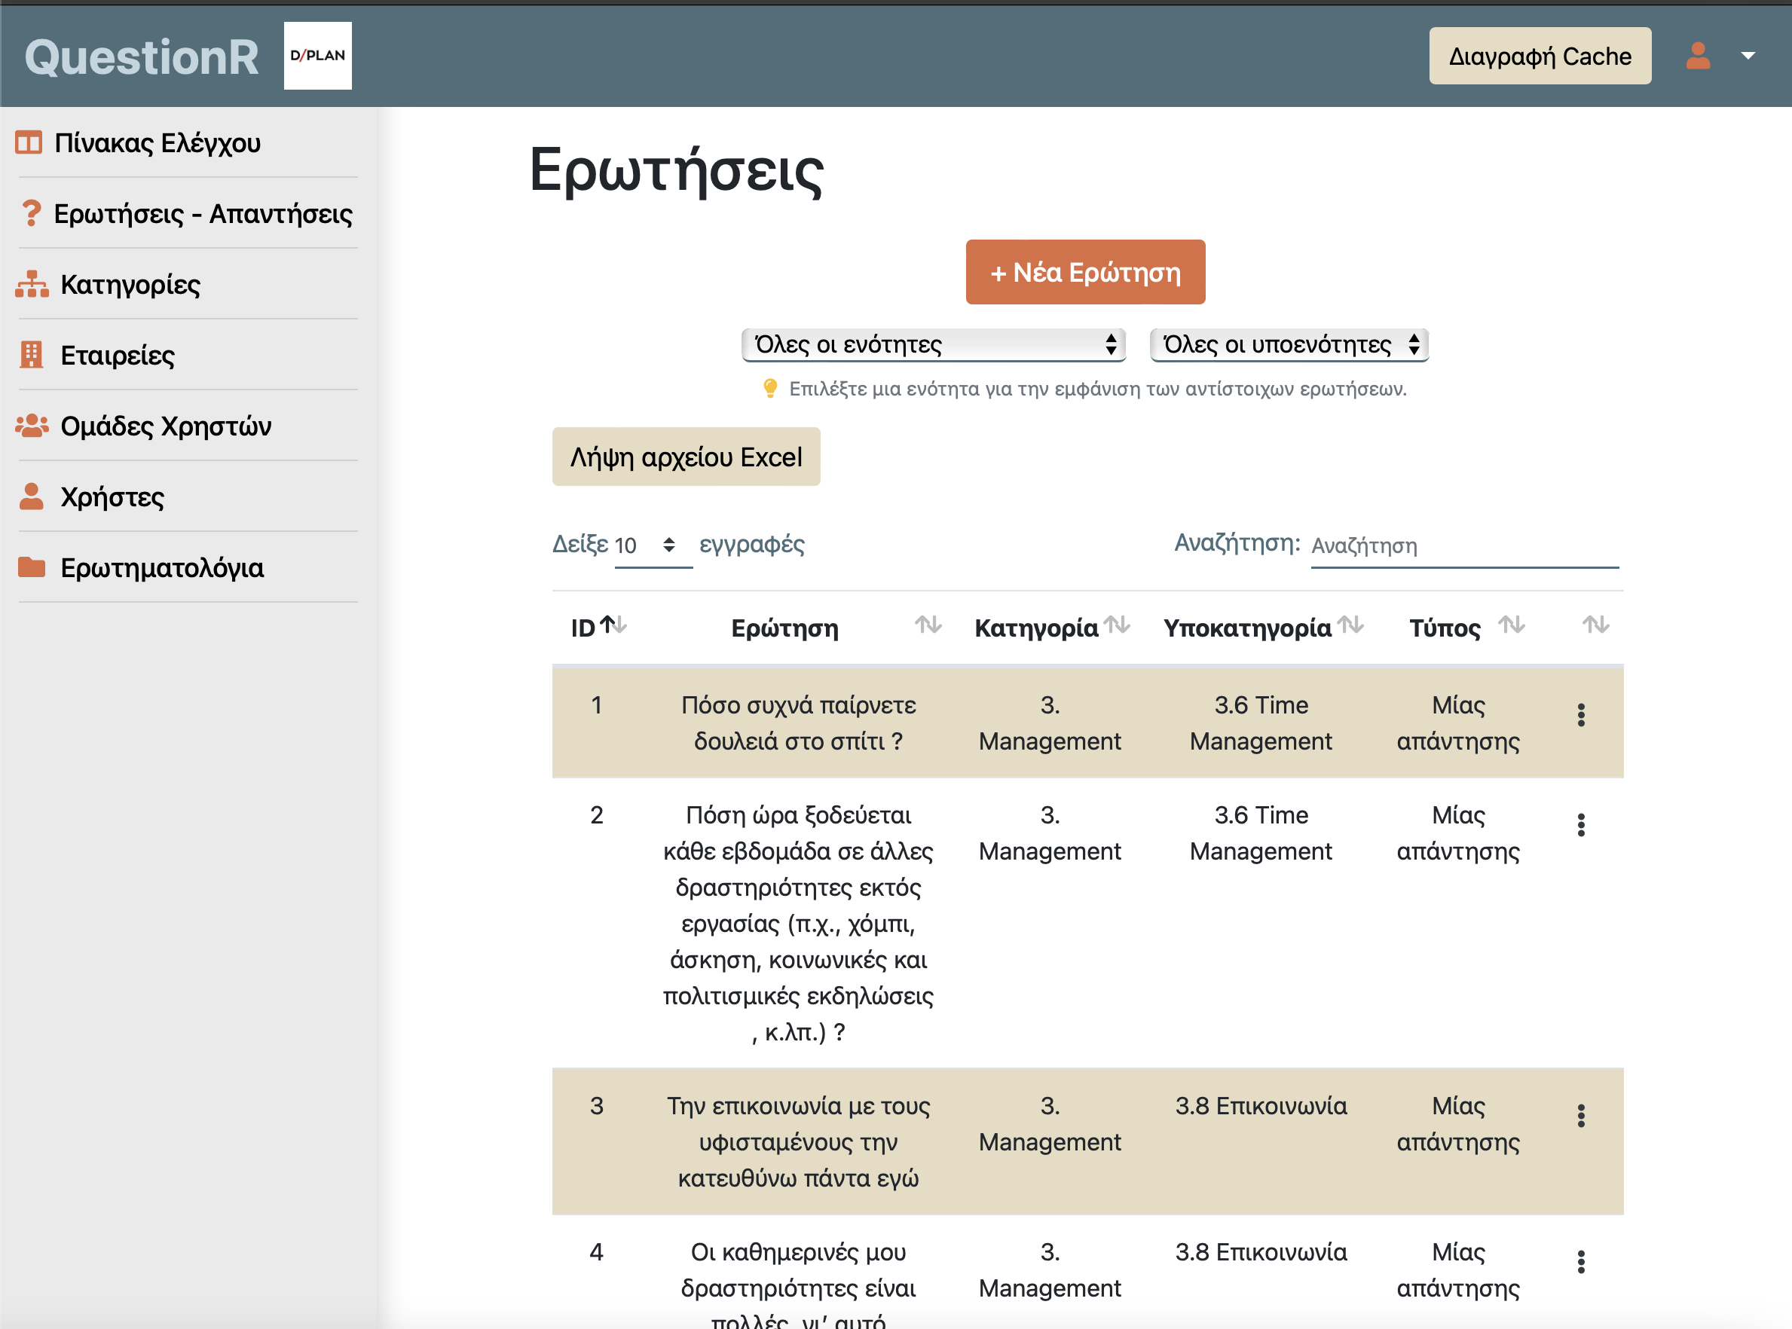Image resolution: width=1792 pixels, height=1329 pixels.
Task: Click the D/PLAN logo image
Action: 318,56
